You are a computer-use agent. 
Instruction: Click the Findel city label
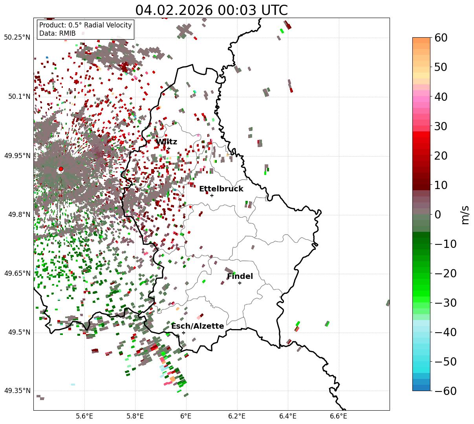pyautogui.click(x=240, y=277)
